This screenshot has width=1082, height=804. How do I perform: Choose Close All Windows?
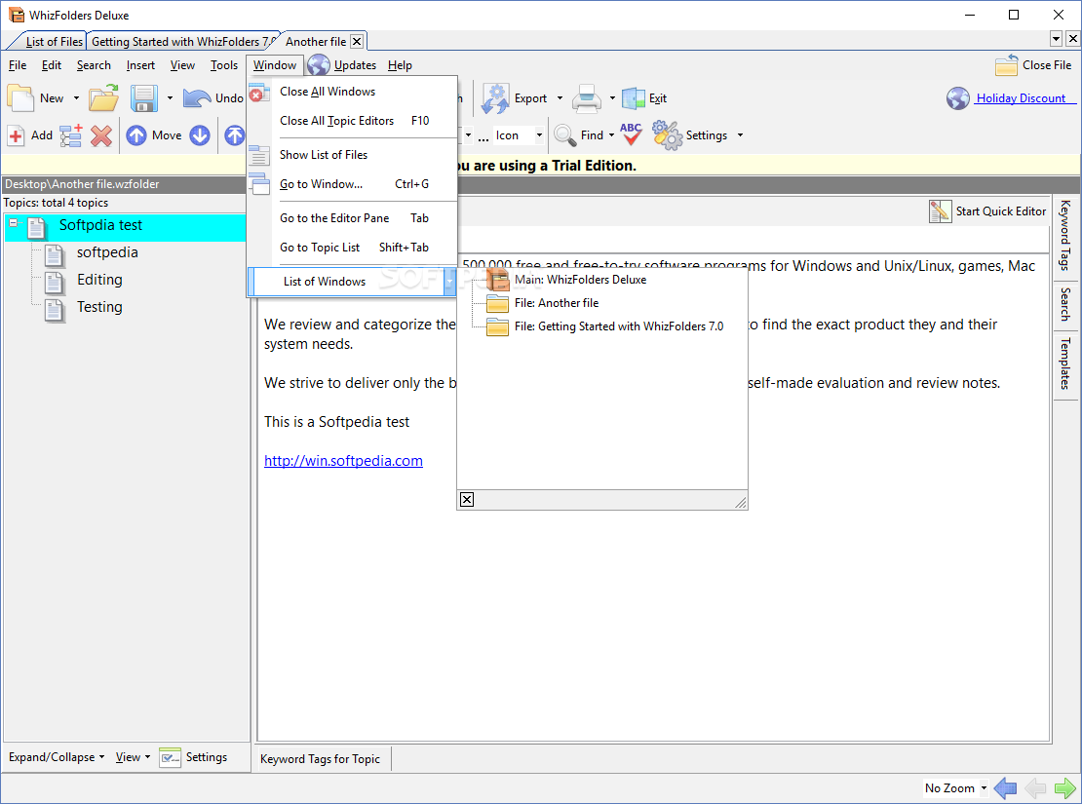click(352, 91)
